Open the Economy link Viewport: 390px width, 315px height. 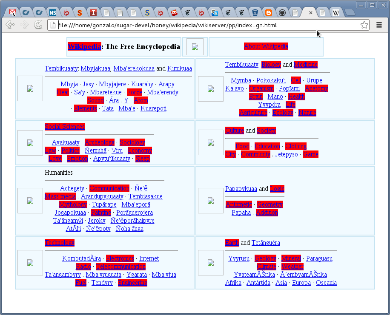(140, 150)
